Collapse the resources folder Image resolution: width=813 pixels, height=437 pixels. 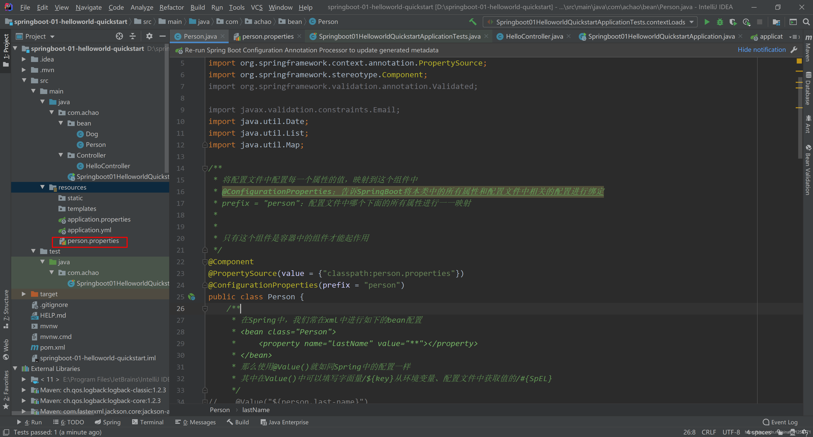42,187
